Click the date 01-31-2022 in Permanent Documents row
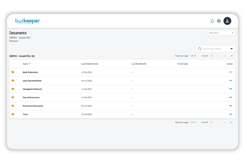This screenshot has width=245, height=163. coord(87,106)
